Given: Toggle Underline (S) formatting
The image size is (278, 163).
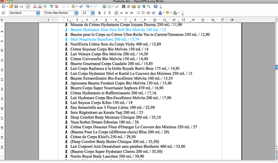Looking at the screenshot, I should click(x=109, y=13).
